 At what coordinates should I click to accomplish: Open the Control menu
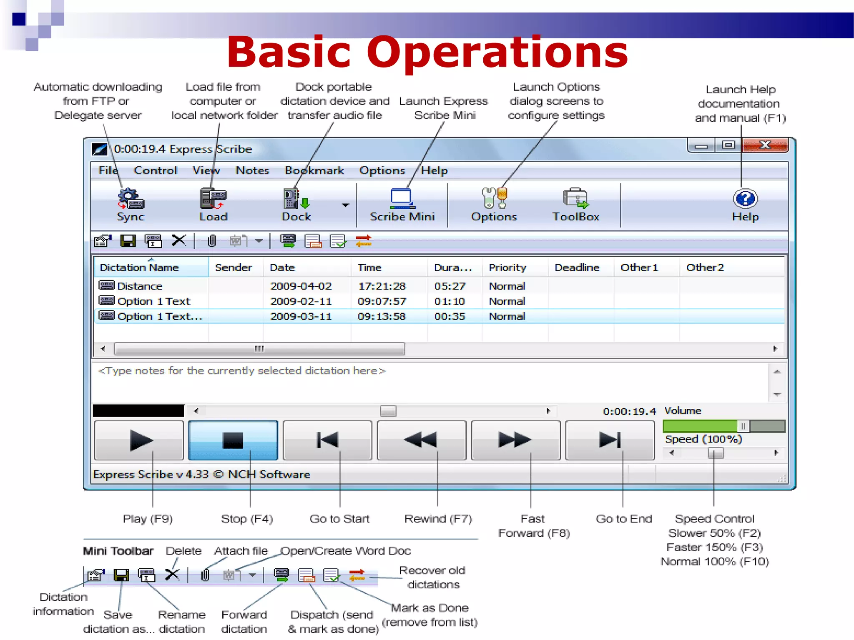point(156,171)
